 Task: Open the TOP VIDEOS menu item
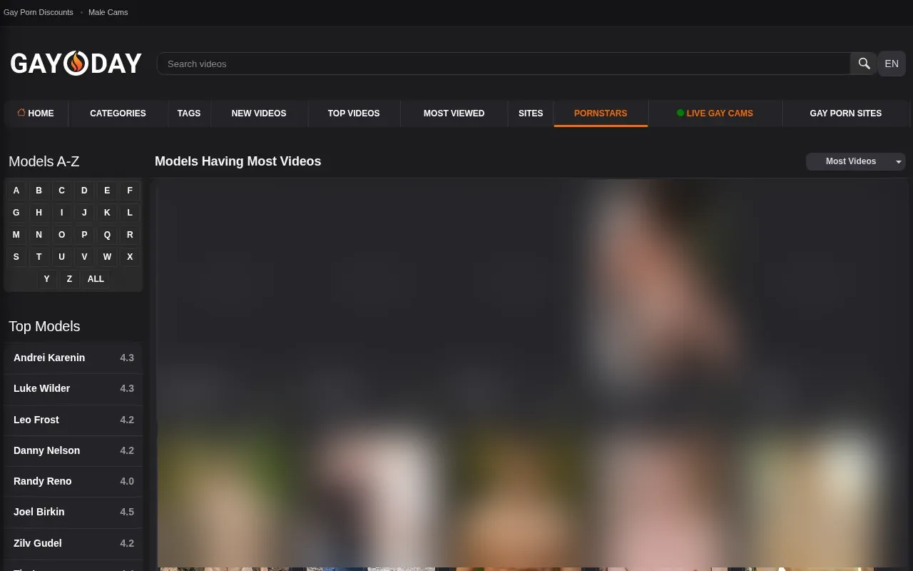point(354,113)
